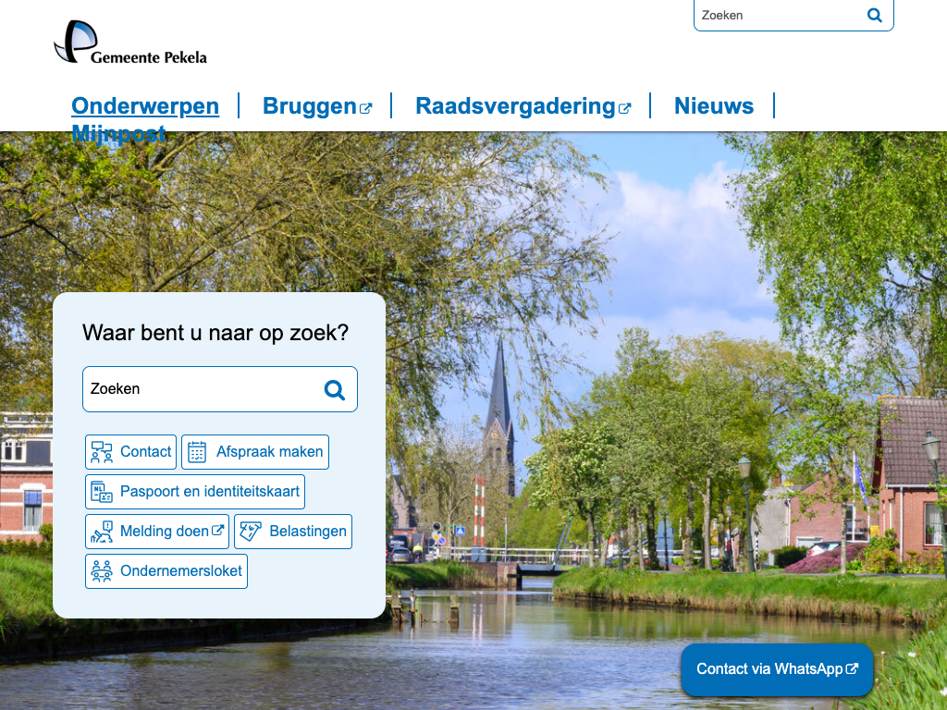Image resolution: width=947 pixels, height=710 pixels.
Task: Open the Onderwerpen menu item
Action: [x=145, y=106]
